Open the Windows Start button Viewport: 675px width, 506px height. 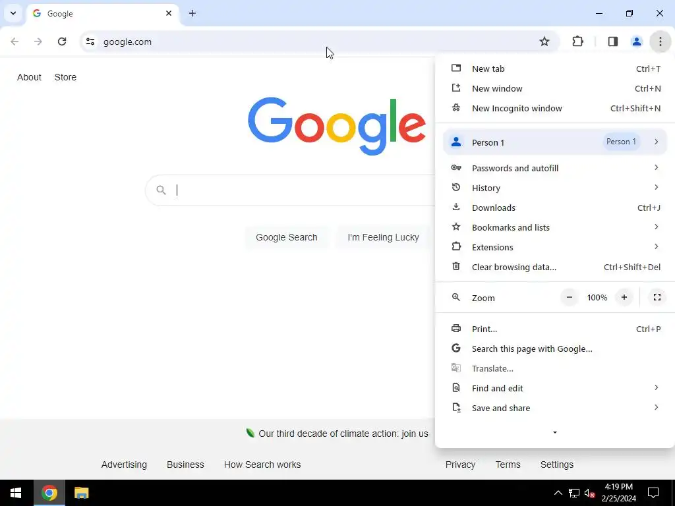click(x=16, y=493)
